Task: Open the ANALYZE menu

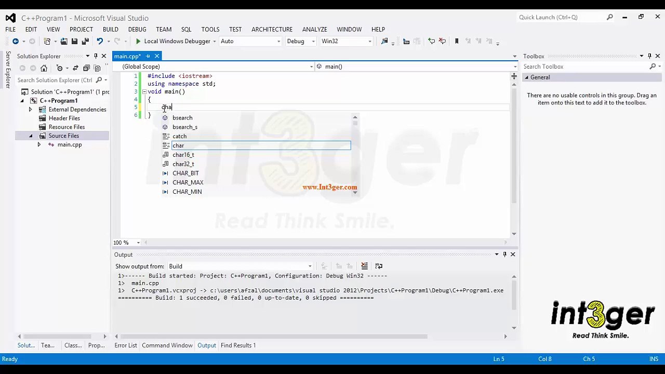Action: pos(314,30)
